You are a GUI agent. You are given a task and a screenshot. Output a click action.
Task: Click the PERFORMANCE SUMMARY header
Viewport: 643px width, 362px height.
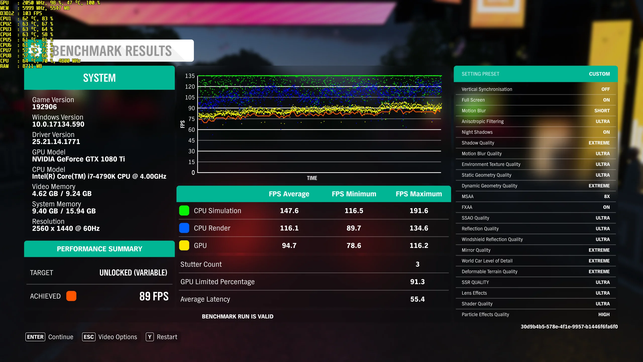[99, 249]
